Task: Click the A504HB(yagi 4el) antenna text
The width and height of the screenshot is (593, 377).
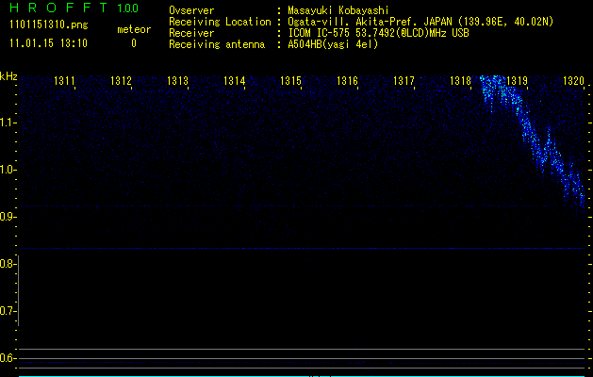Action: click(x=333, y=44)
